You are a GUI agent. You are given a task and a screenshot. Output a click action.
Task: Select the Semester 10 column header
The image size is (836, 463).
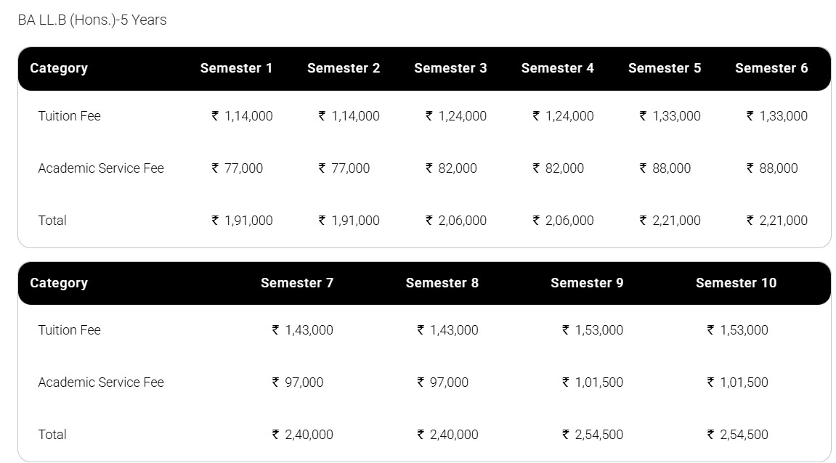pos(736,283)
